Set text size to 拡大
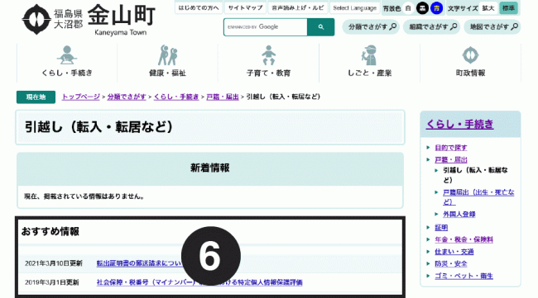Viewport: 538px width, 298px height. 488,8
